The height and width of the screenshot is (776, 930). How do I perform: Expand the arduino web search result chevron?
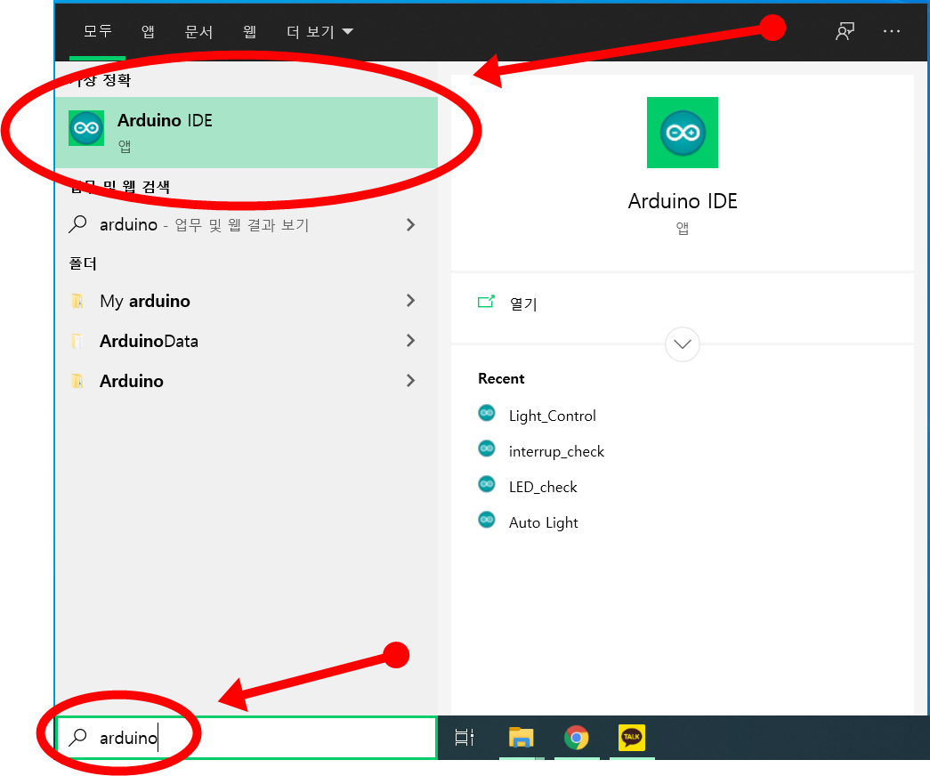click(410, 225)
